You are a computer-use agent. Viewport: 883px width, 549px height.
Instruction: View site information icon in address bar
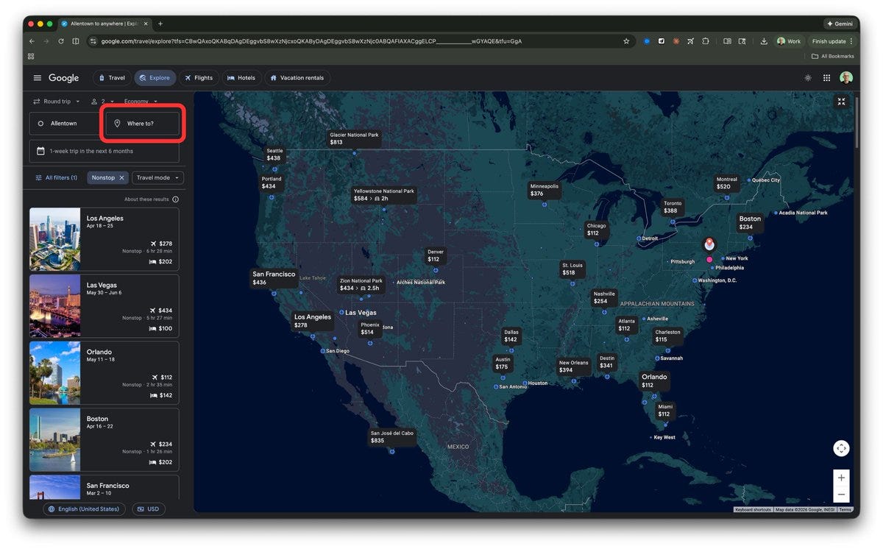pos(93,41)
